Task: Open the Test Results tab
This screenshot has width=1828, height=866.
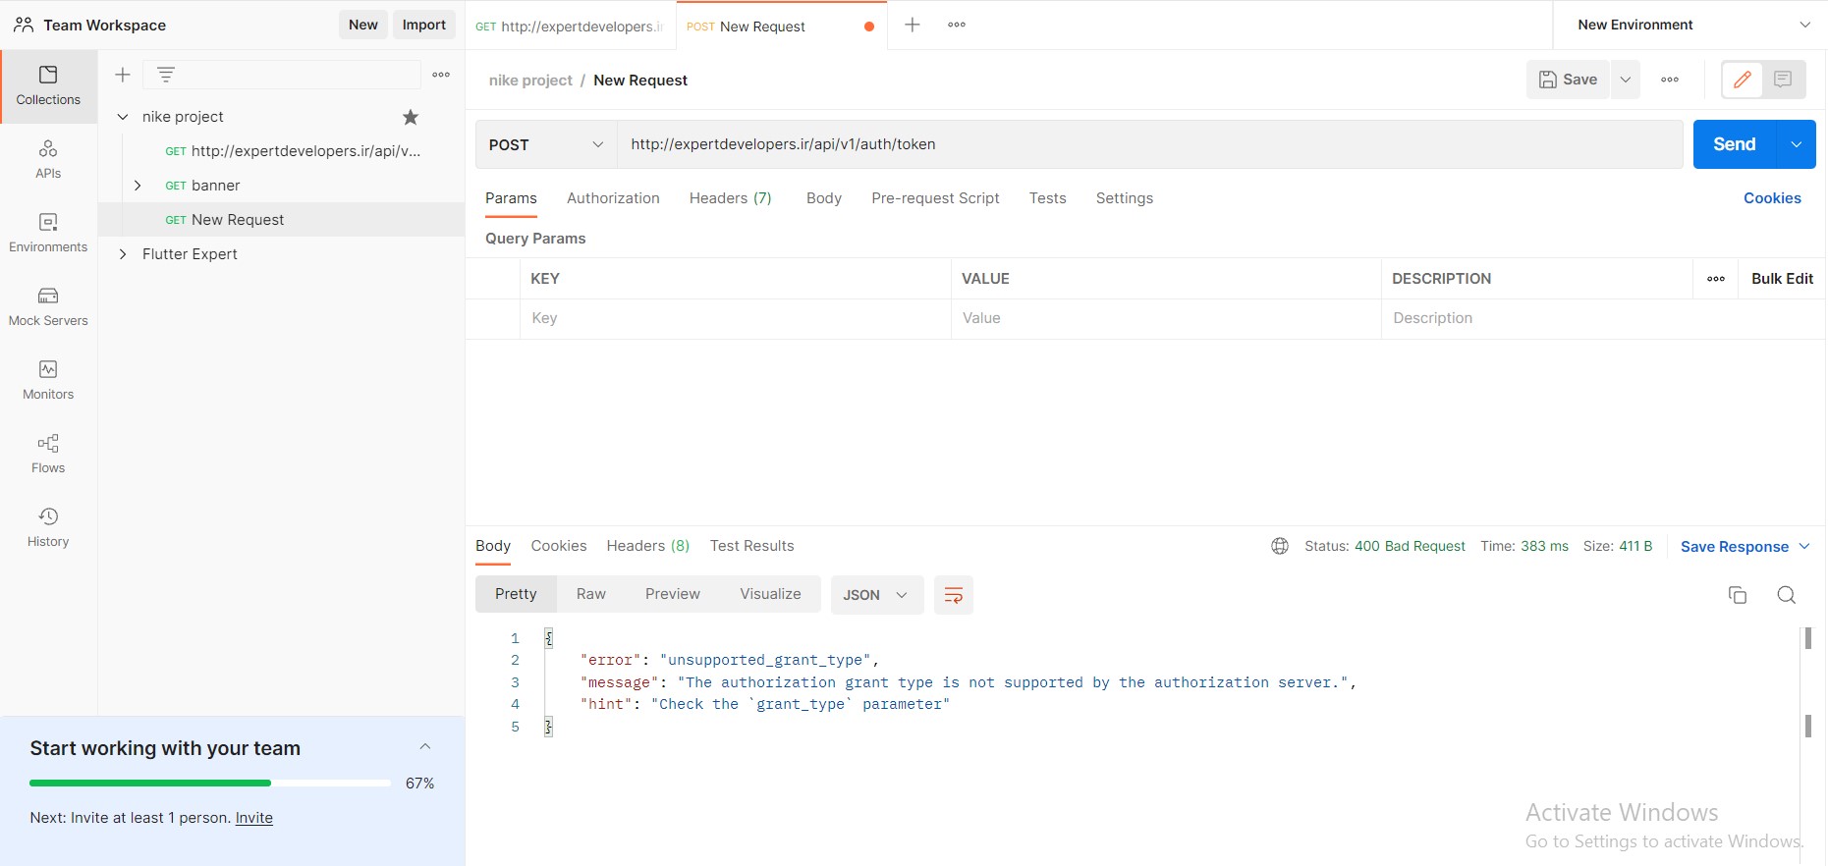Action: click(751, 546)
